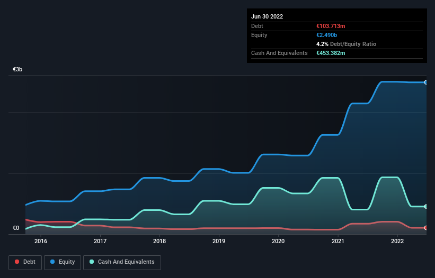Image resolution: width=435 pixels, height=278 pixels.
Task: Click the €0 y-axis label
Action: (16, 228)
